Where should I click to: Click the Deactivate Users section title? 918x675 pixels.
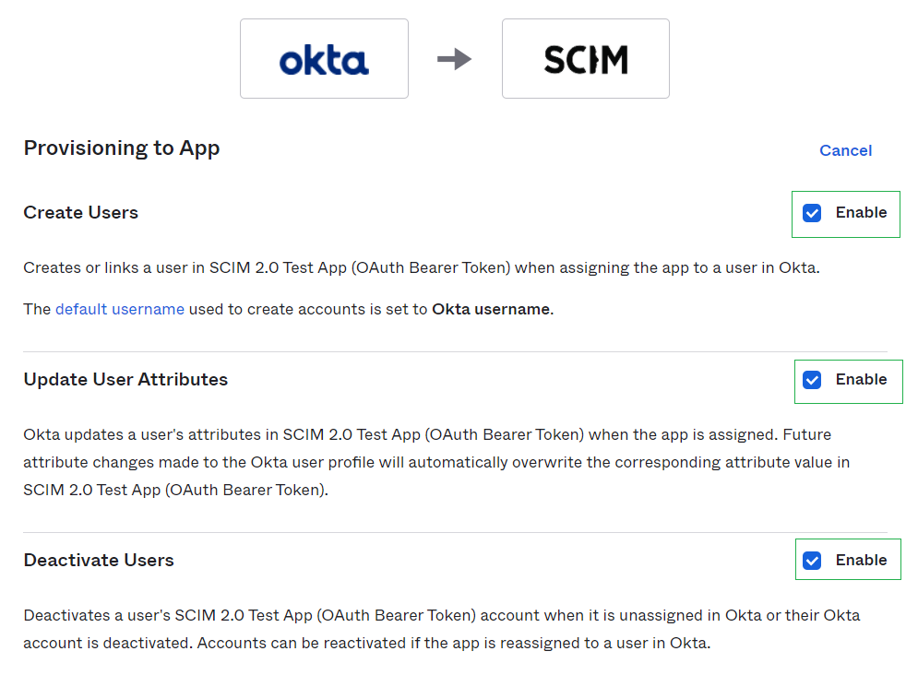pos(99,560)
